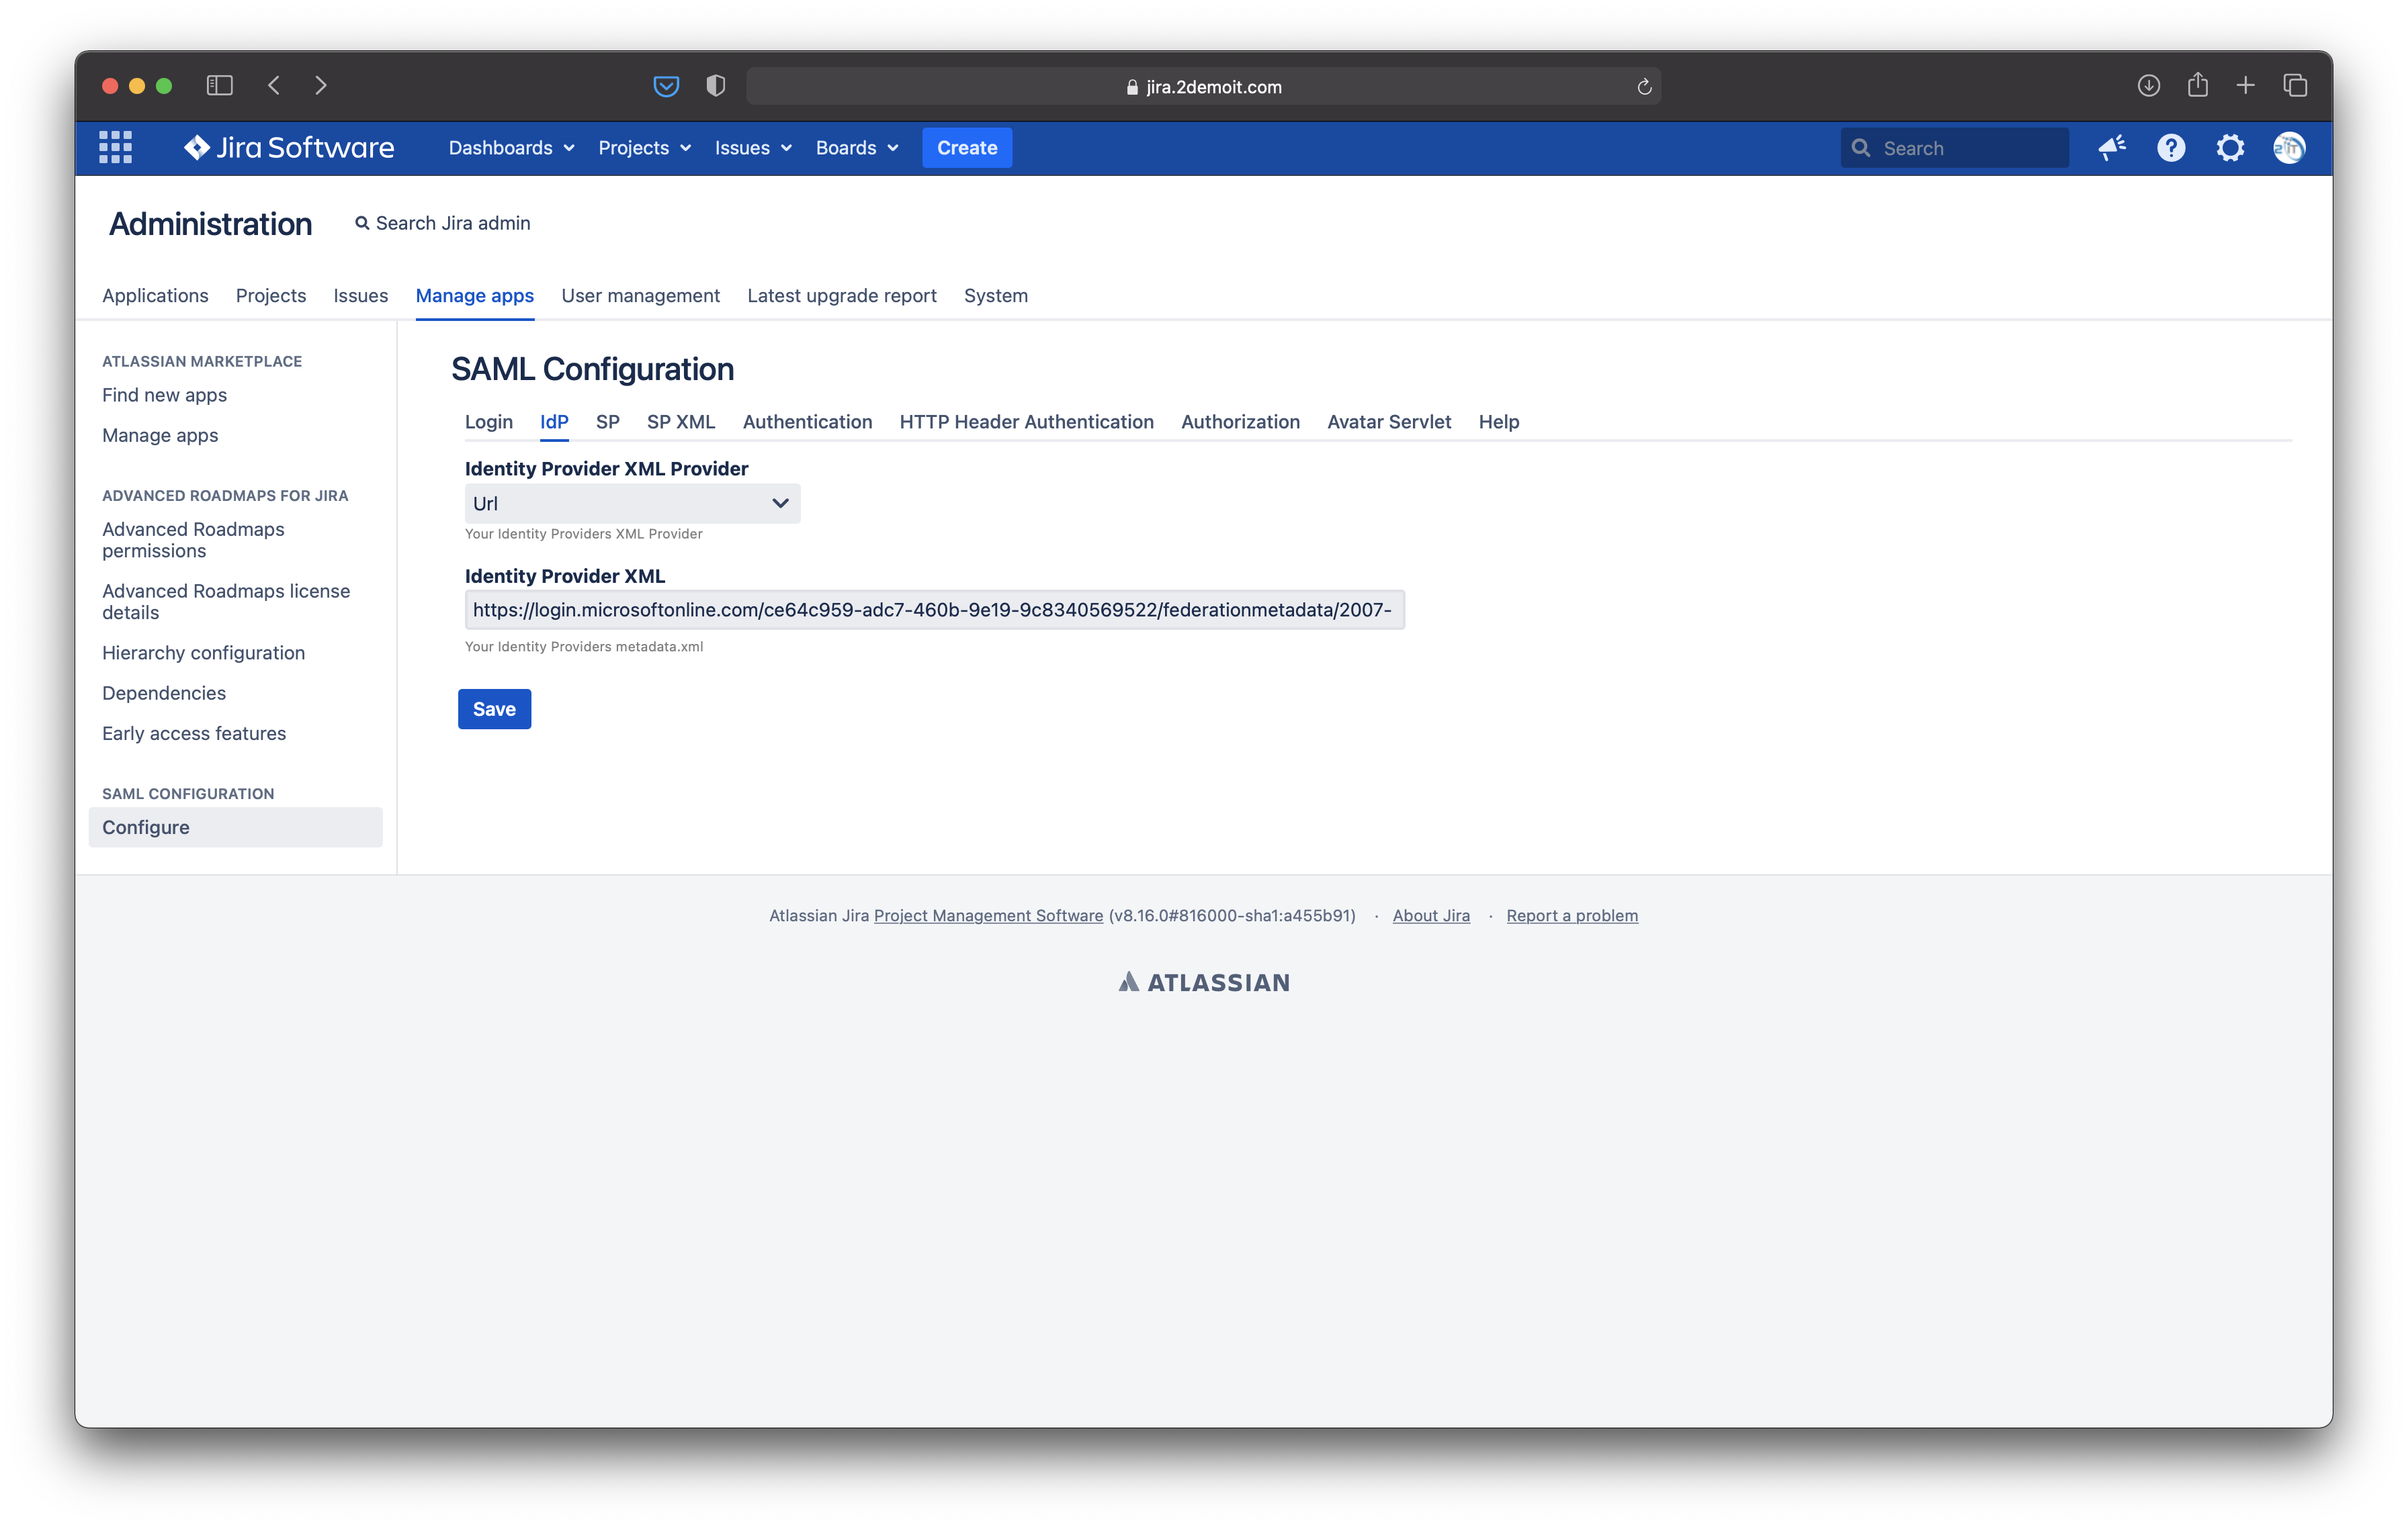Open the SP SAML tab
Screen dimensions: 2408x1527
click(x=607, y=422)
